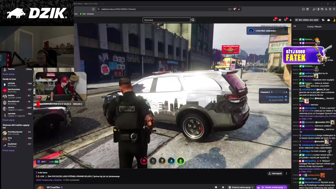
Task: Open the 'Kick - Giveaway' bookmark
Action: (87, 14)
